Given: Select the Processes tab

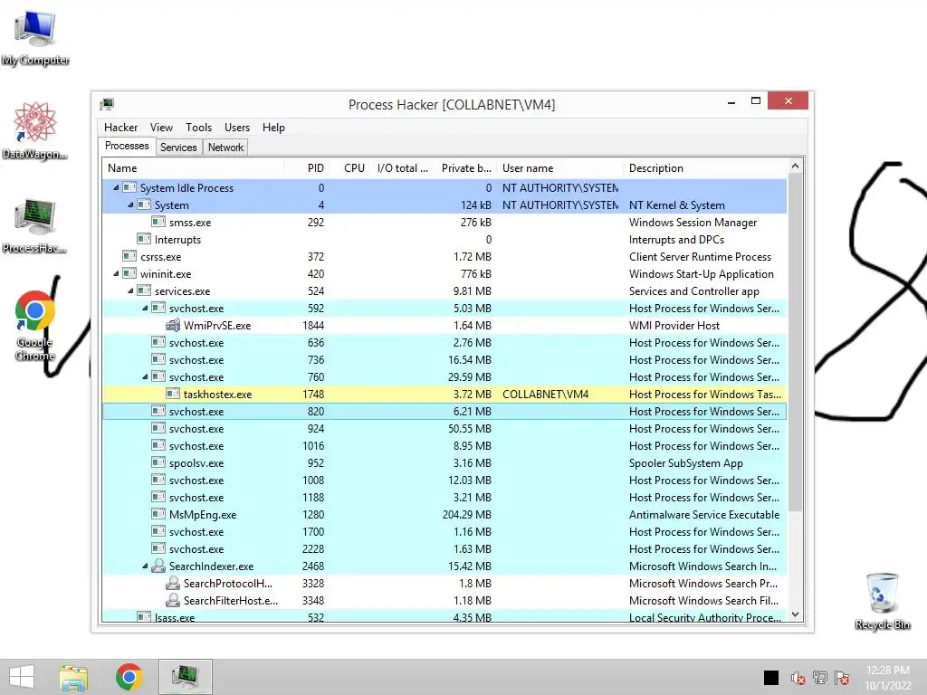Looking at the screenshot, I should [x=127, y=146].
